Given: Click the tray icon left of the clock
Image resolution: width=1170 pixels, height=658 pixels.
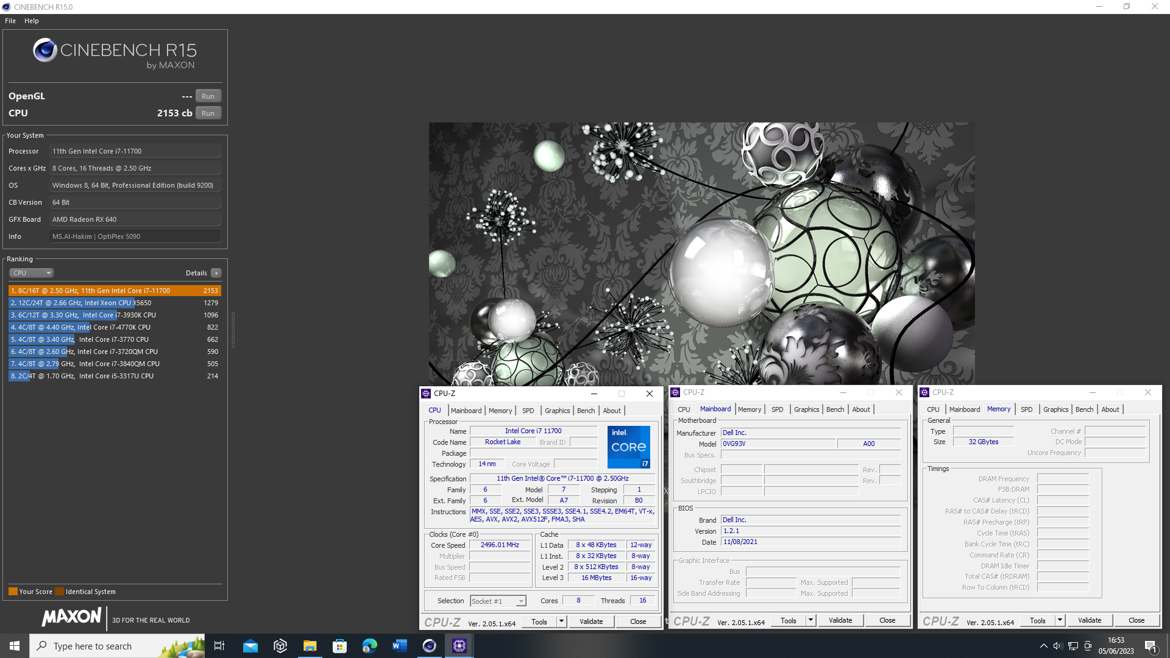Looking at the screenshot, I should coord(1088,646).
